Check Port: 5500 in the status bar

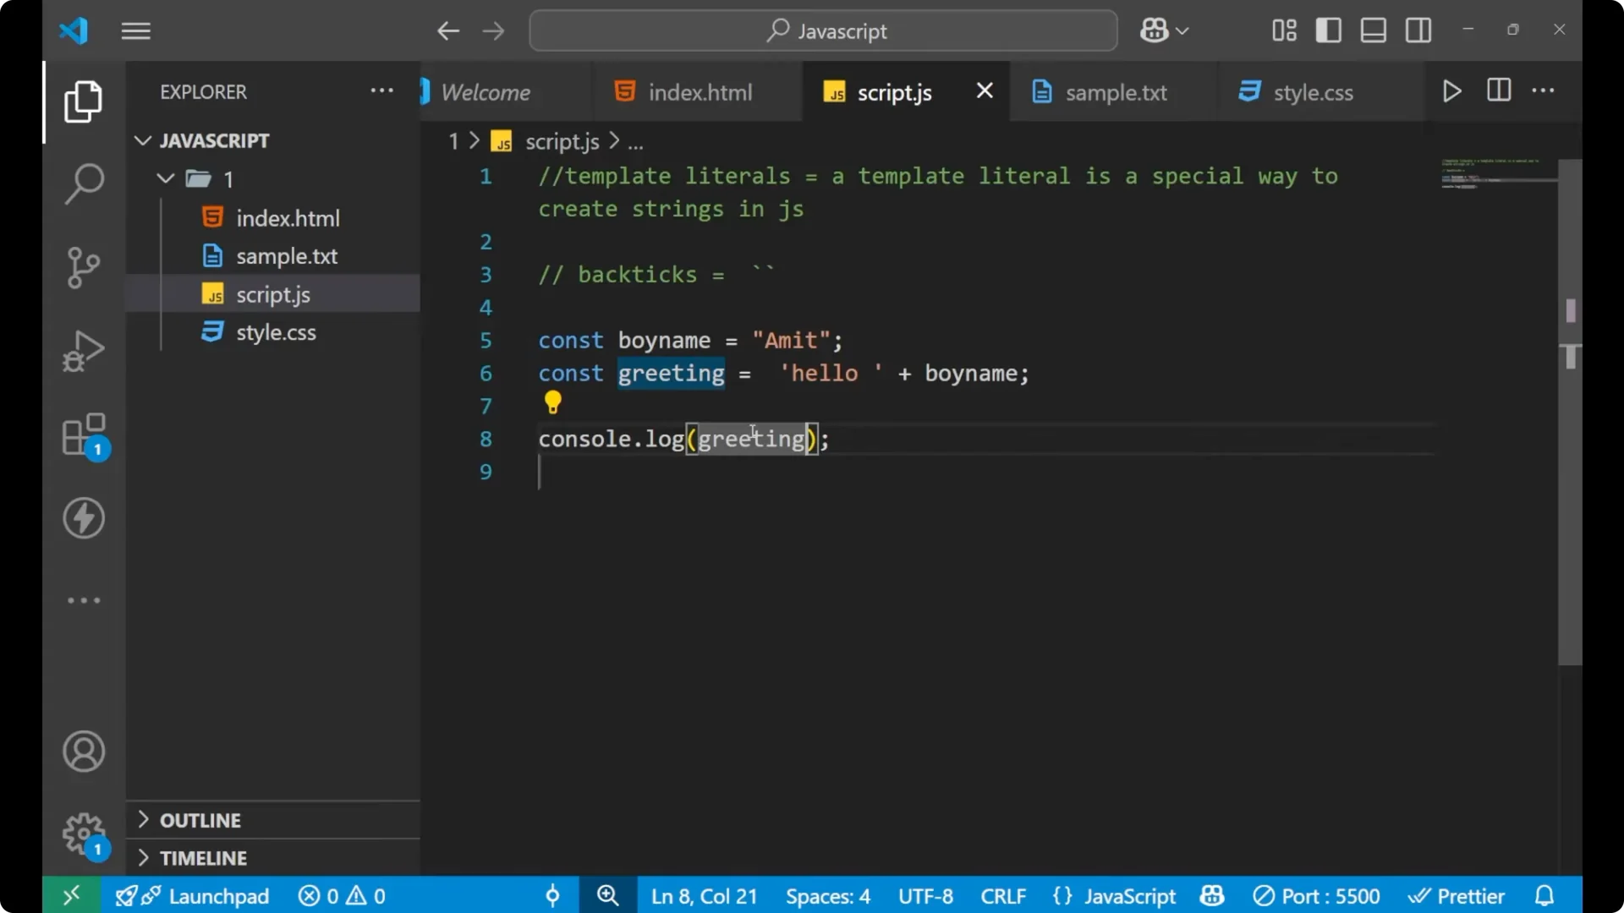pyautogui.click(x=1316, y=895)
